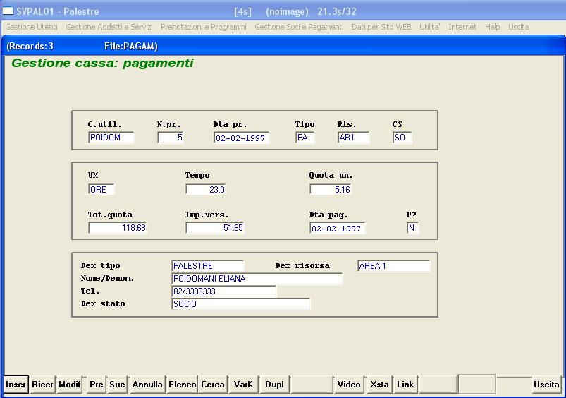The image size is (566, 398).
Task: Click the Dta pr. date field
Action: tap(242, 138)
